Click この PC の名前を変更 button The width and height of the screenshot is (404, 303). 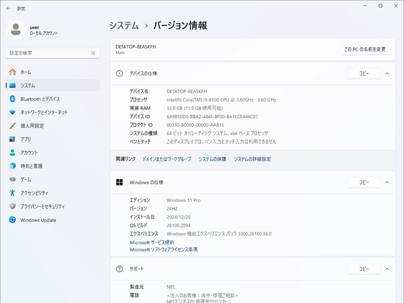(365, 49)
